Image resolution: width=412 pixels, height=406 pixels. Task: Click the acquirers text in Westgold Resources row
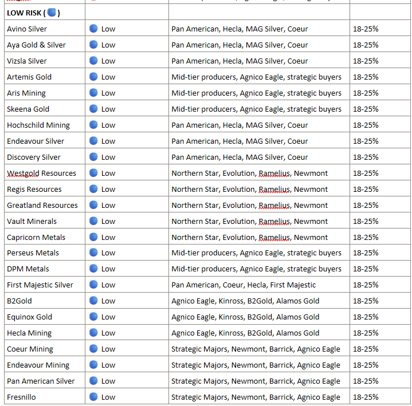point(250,173)
